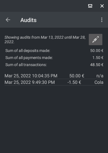The height and width of the screenshot is (153, 108).
Task: Close the Audits window
Action: pyautogui.click(x=102, y=6)
